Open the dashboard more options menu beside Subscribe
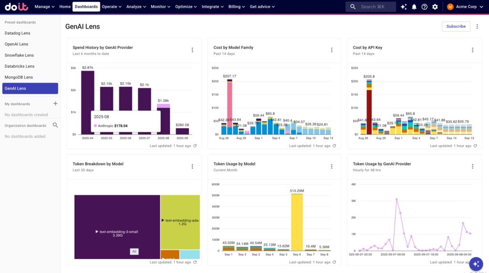 (x=477, y=27)
